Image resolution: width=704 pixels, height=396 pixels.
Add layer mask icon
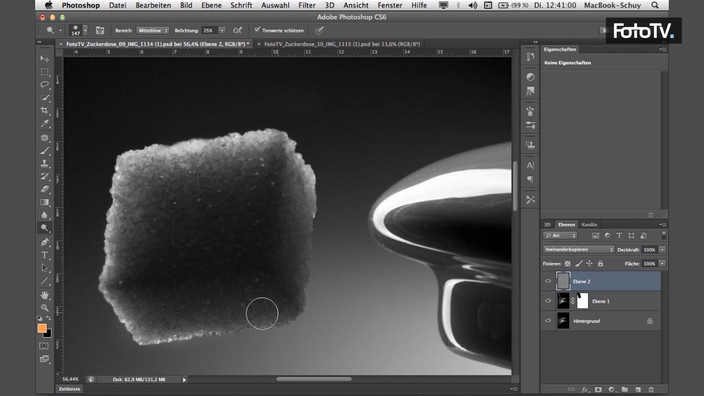pos(598,389)
